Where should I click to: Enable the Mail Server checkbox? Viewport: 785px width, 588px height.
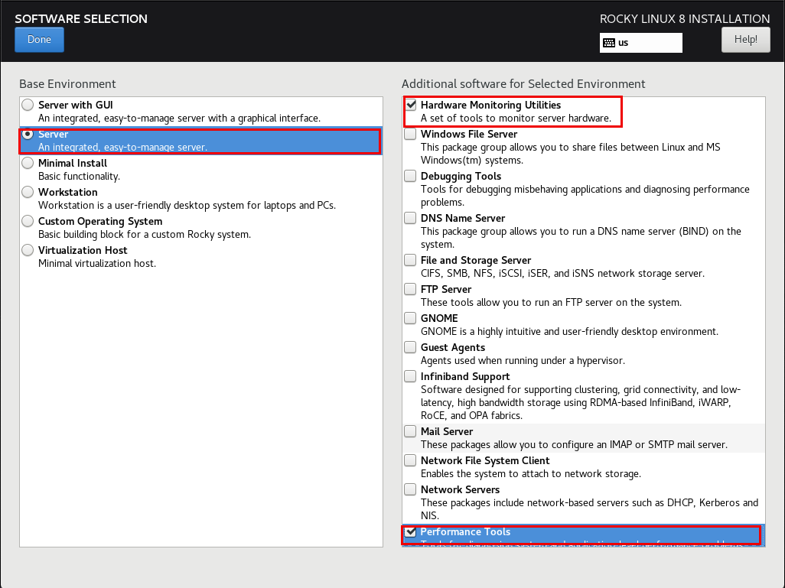tap(411, 430)
